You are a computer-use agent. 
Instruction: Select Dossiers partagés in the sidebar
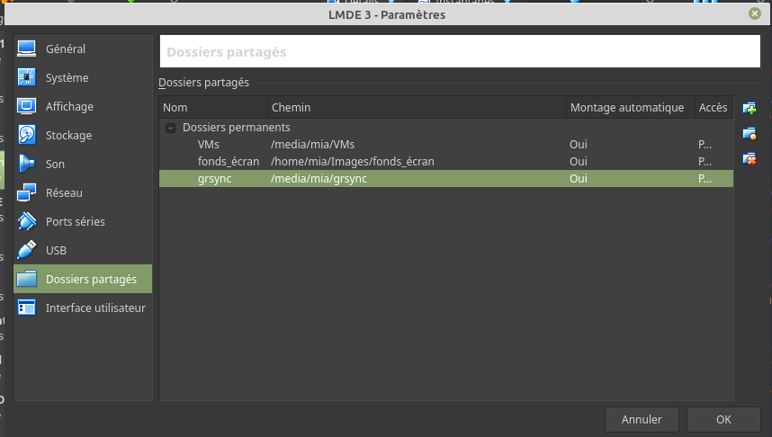[x=83, y=279]
